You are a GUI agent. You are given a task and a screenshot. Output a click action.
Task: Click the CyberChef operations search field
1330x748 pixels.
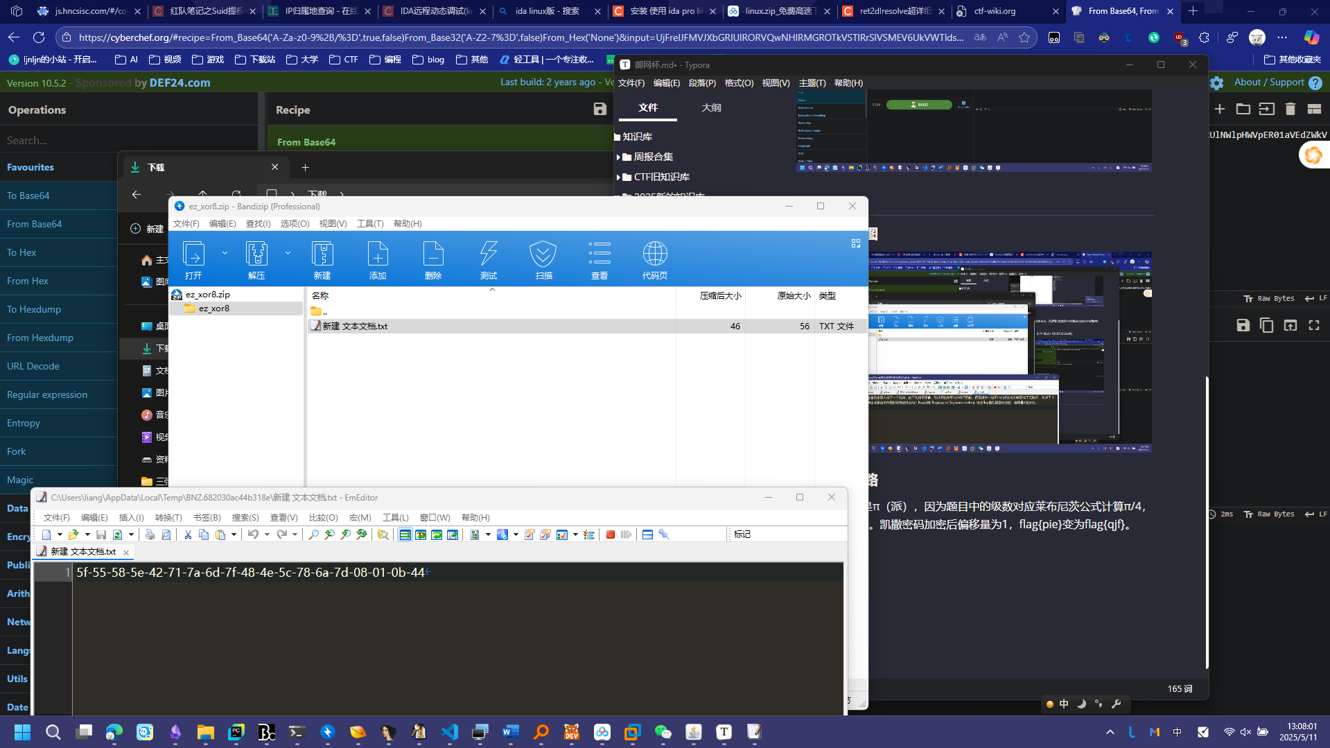pos(128,140)
